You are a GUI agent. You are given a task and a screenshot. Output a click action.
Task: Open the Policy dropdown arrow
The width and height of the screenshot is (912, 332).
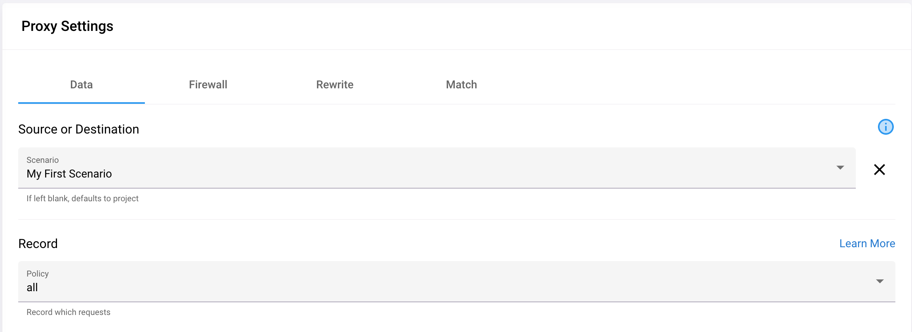tap(880, 281)
